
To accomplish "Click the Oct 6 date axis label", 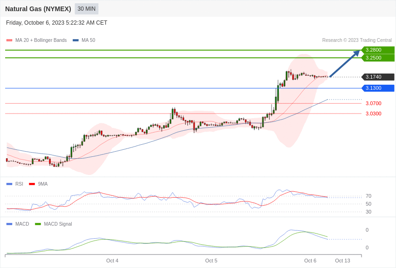I will tap(310, 261).
